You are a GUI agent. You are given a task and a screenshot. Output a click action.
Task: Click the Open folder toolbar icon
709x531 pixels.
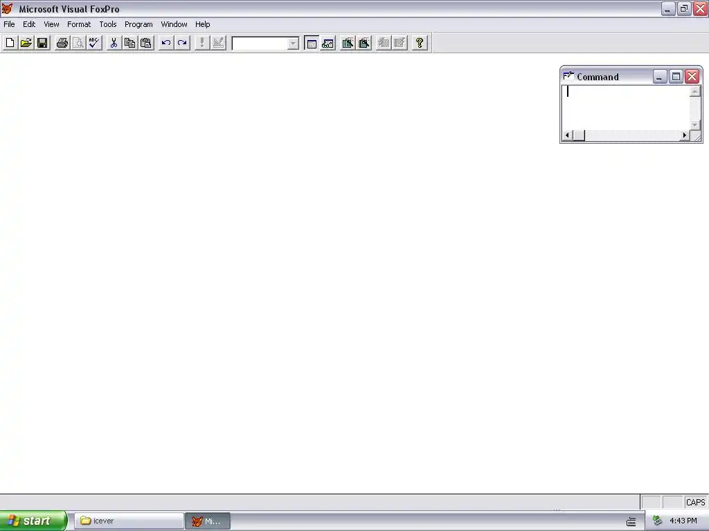[26, 43]
